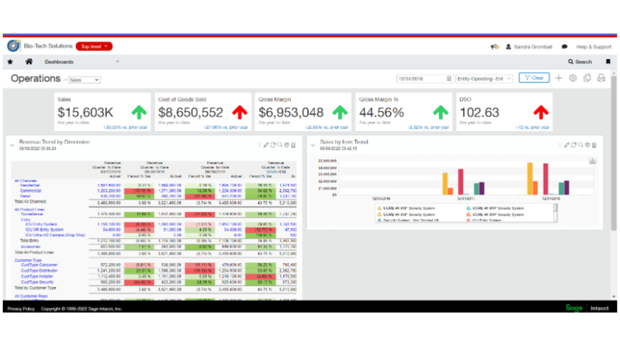Open the CustType-Installer link
620x348 pixels.
tap(37, 277)
